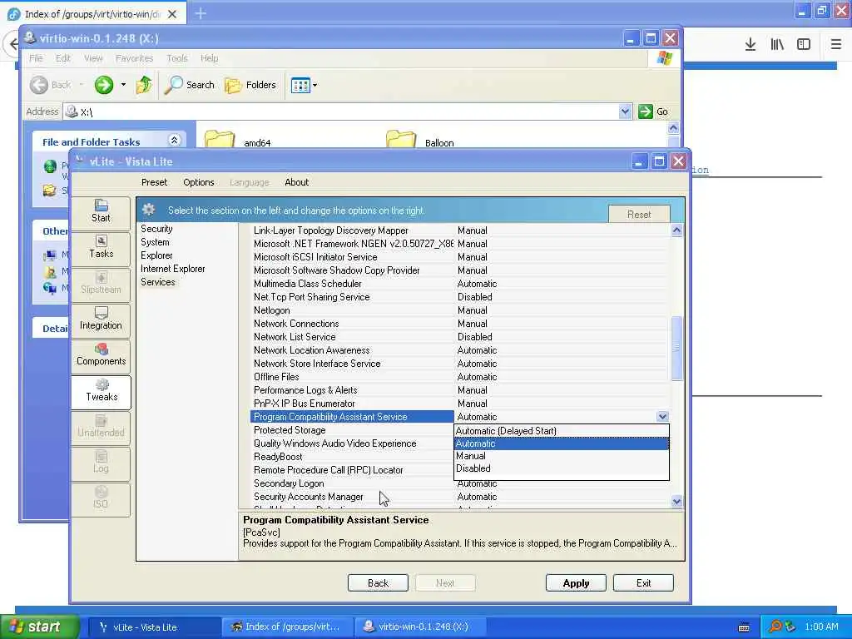Open the Views icon in Explorer toolbar
The height and width of the screenshot is (639, 852).
point(300,86)
